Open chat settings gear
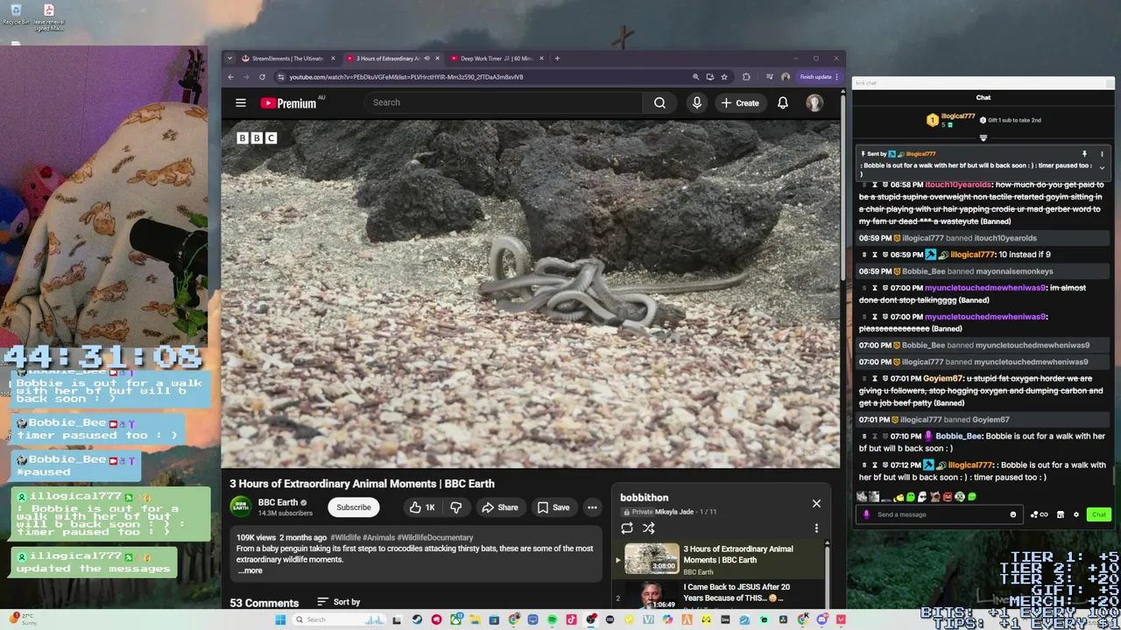This screenshot has width=1121, height=630. tap(1075, 514)
